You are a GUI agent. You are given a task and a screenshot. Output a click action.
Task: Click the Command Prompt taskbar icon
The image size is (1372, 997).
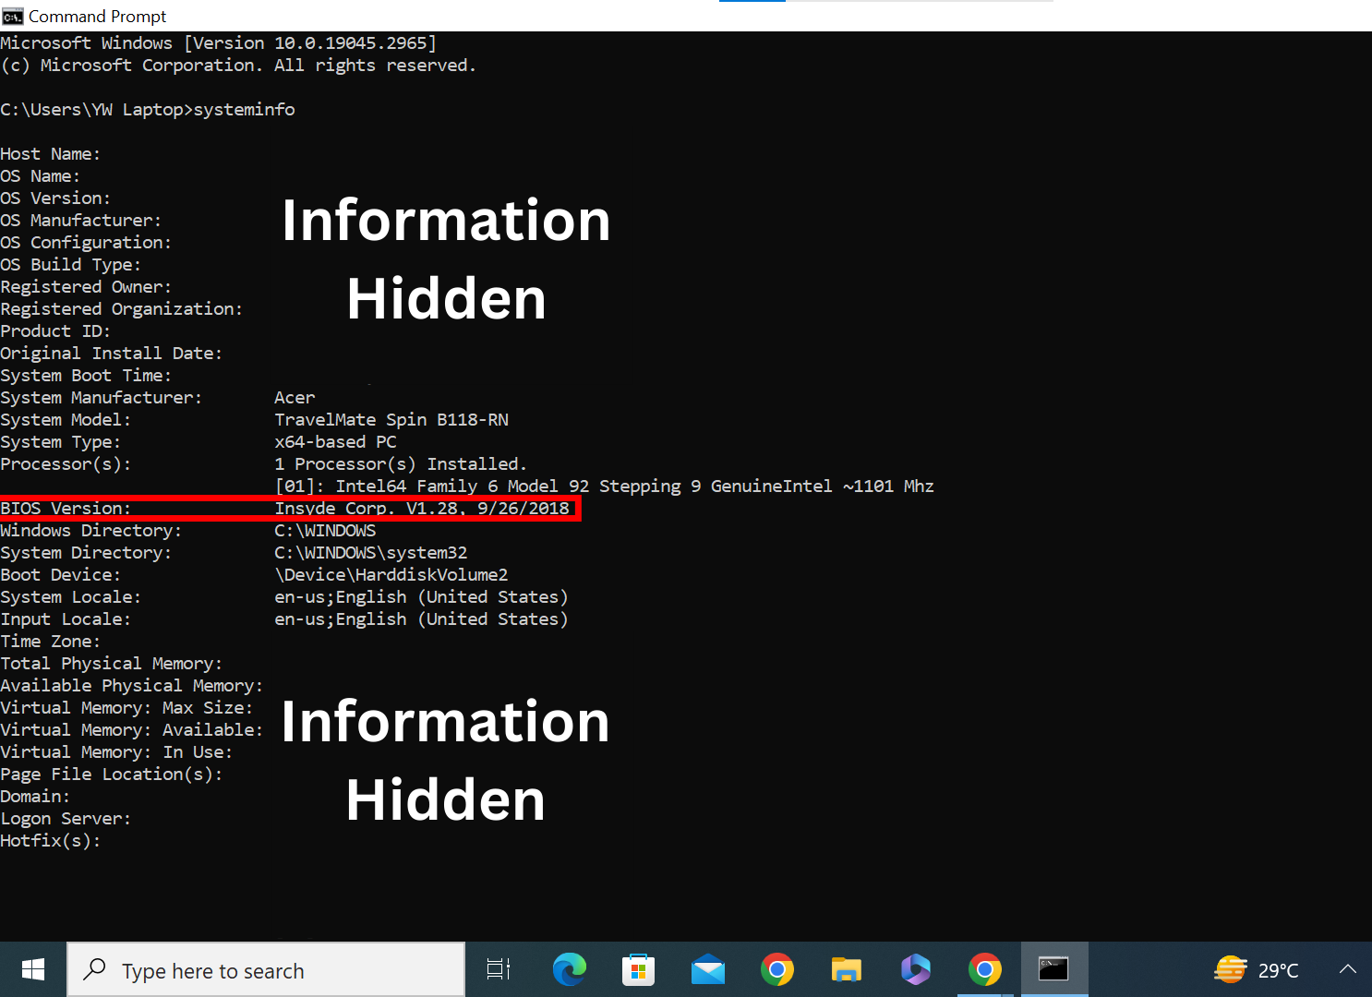click(1053, 969)
